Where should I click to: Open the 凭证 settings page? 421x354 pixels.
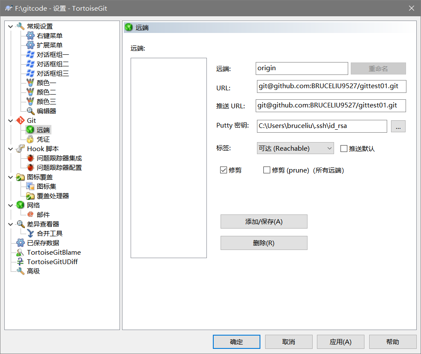point(43,139)
